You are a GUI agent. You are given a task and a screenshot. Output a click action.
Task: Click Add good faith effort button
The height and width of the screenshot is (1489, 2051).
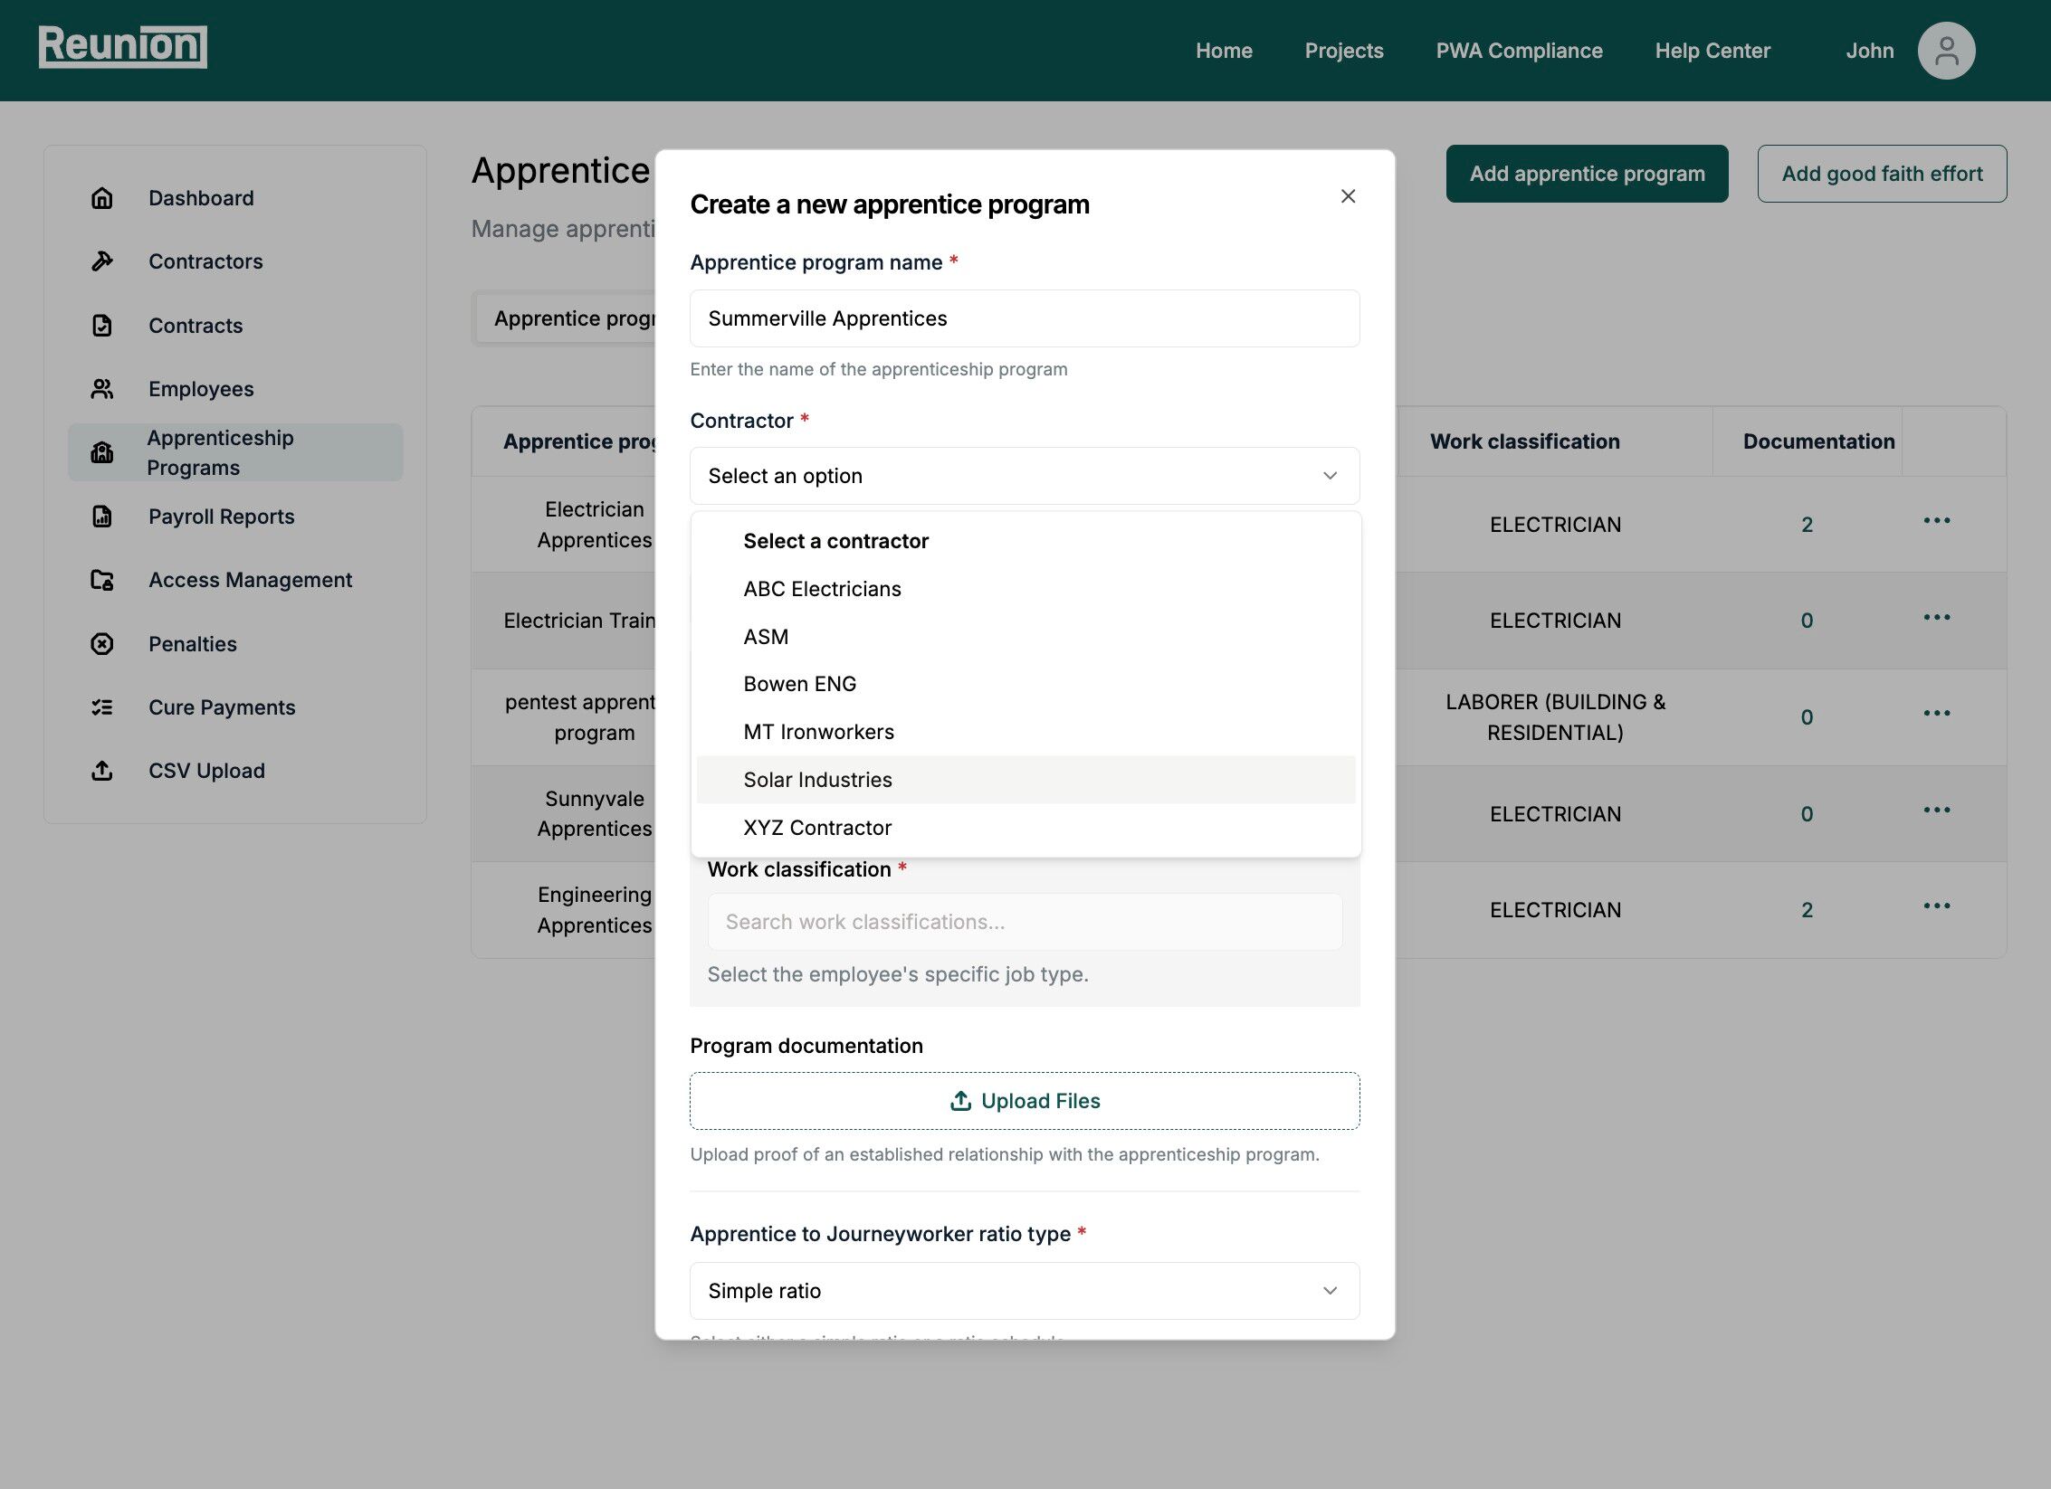click(x=1881, y=174)
